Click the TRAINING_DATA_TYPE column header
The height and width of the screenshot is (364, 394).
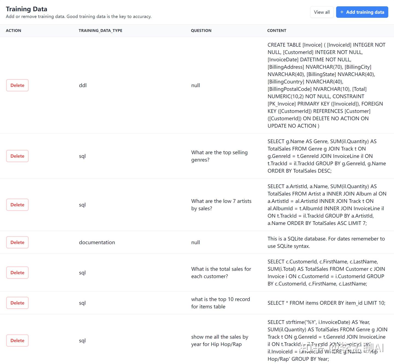pos(100,31)
